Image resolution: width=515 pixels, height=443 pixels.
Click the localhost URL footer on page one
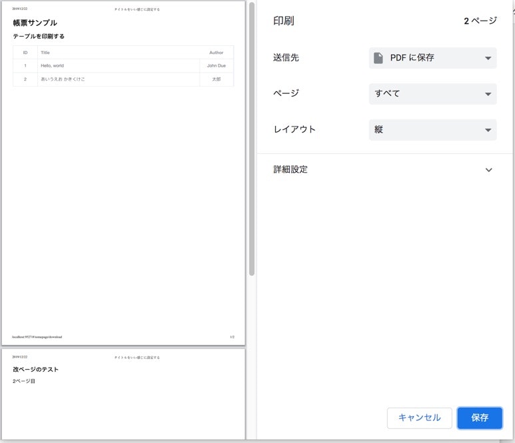pyautogui.click(x=37, y=337)
